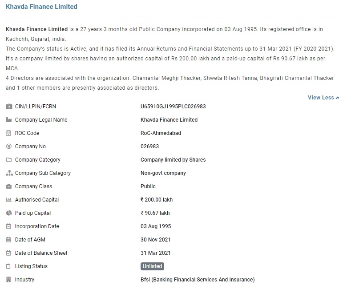Click the Date of AGM calendar icon
Viewport: 339px width, 289px height.
[9, 240]
